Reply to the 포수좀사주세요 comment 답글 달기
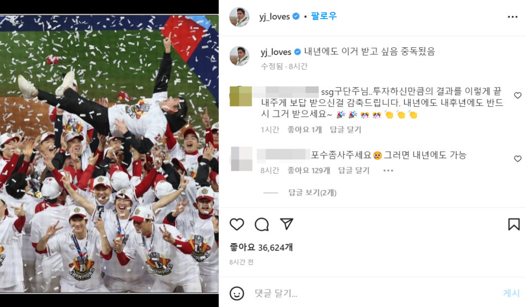 [x=353, y=171]
